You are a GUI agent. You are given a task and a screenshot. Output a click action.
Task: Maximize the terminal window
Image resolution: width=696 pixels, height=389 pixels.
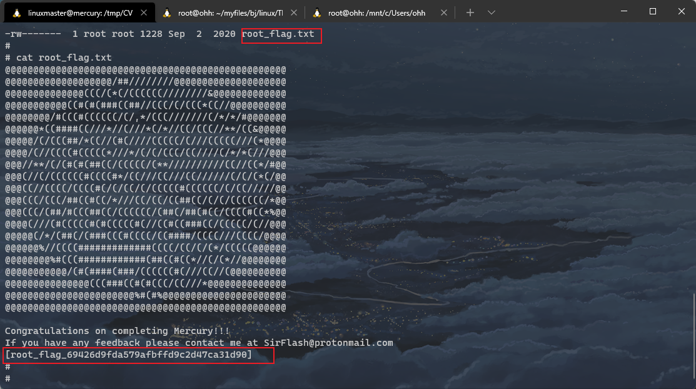[x=652, y=11]
